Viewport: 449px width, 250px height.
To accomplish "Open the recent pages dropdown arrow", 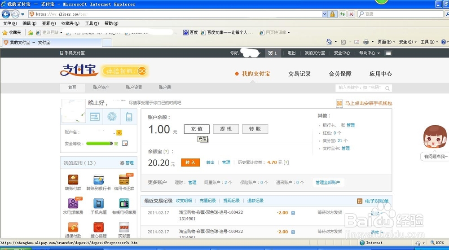I will click(22, 14).
